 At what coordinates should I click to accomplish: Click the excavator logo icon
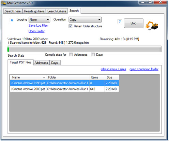tap(152, 26)
